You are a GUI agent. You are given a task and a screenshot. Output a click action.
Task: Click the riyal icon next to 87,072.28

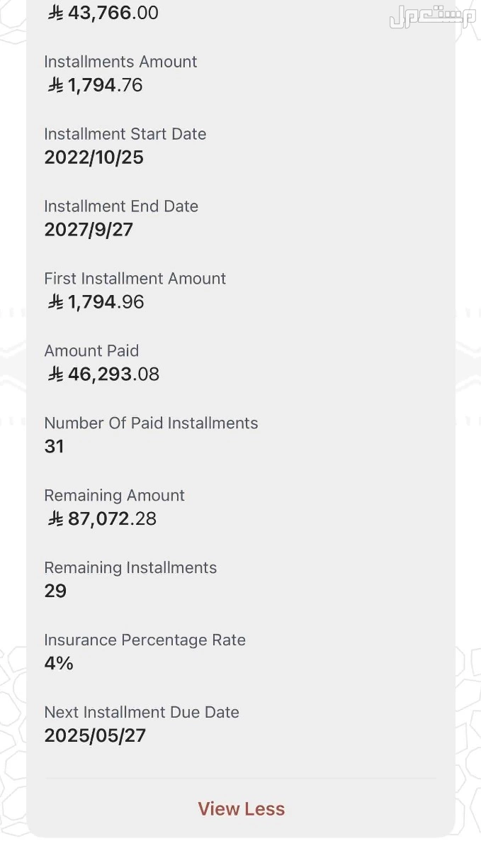tap(56, 519)
